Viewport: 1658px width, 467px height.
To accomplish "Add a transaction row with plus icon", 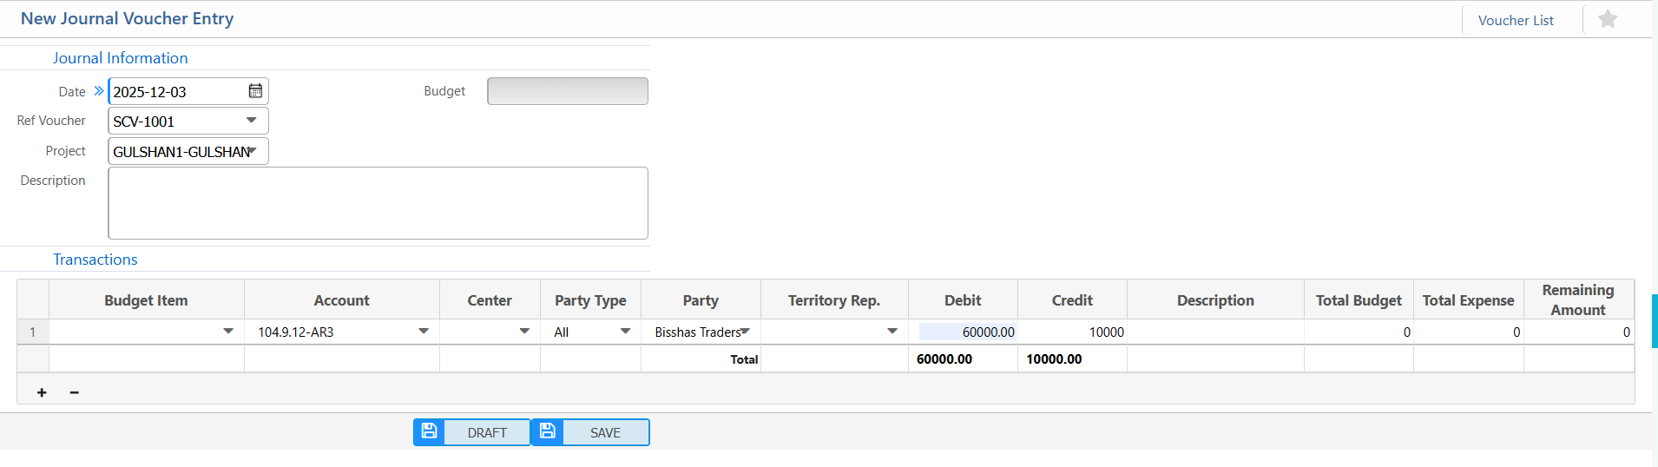I will click(x=42, y=392).
